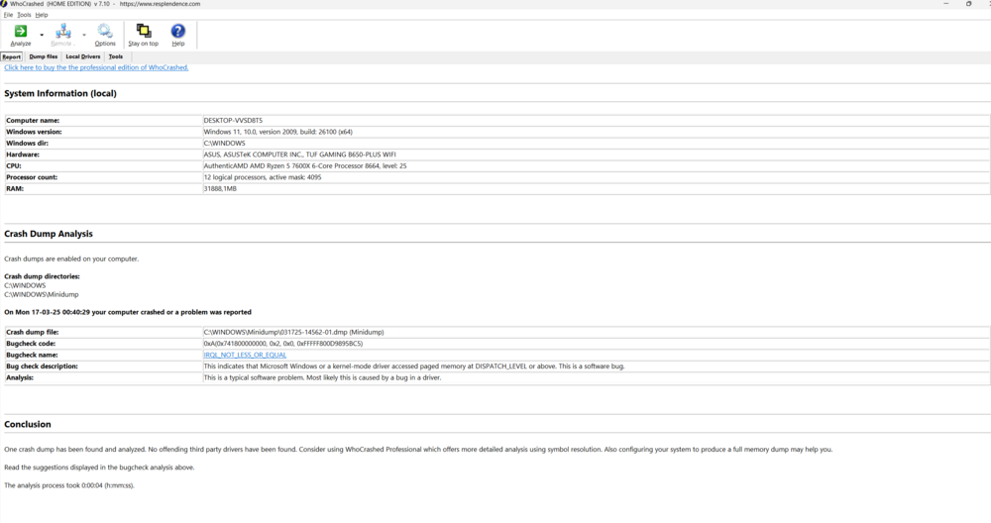991x523 pixels.
Task: Click the blue Help question-mark icon
Action: click(178, 32)
